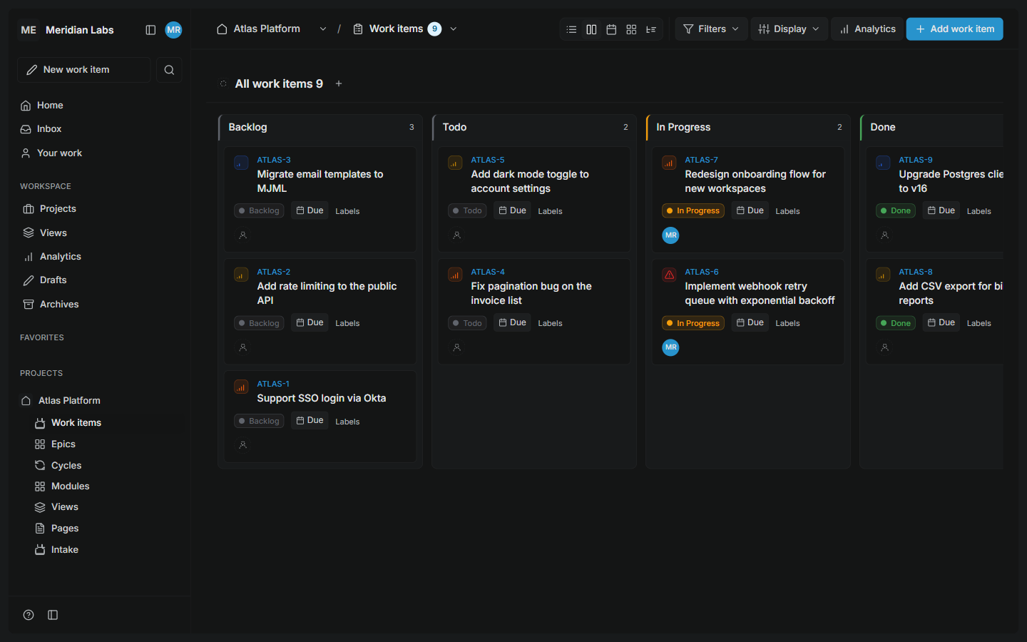Set priority icon on ATLAS-4 card

point(455,275)
